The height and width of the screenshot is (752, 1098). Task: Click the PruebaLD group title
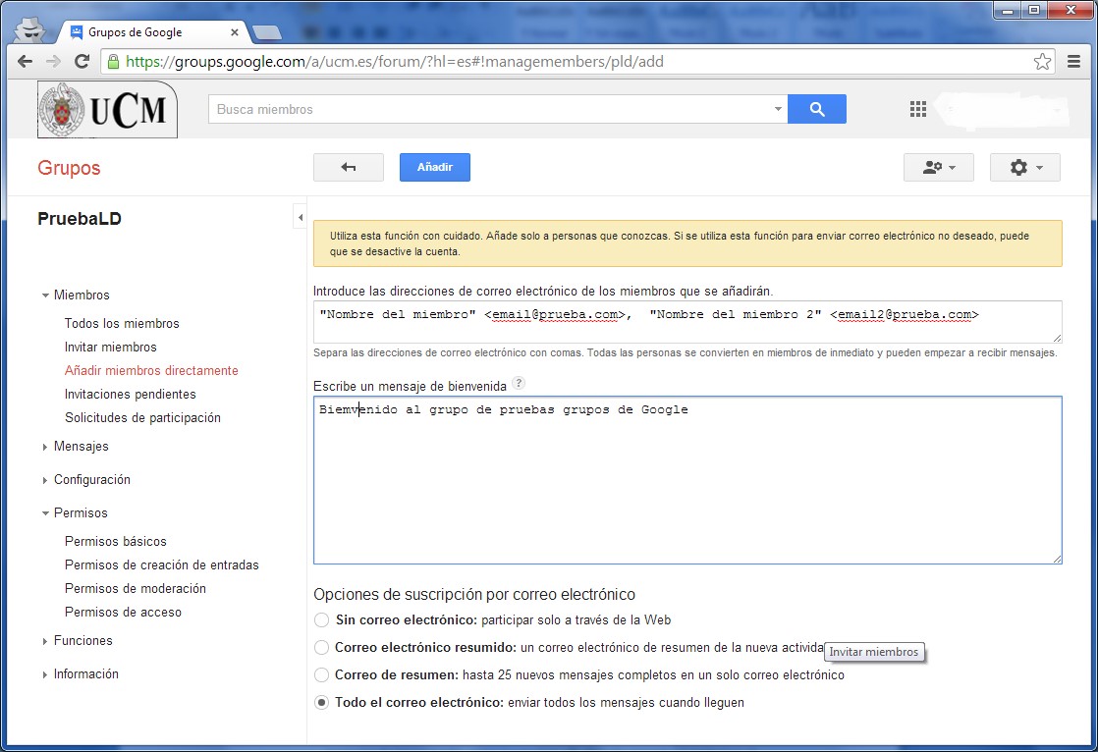click(x=80, y=219)
